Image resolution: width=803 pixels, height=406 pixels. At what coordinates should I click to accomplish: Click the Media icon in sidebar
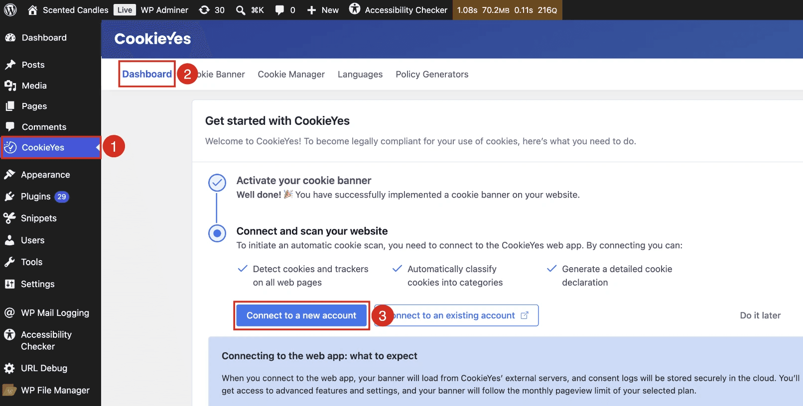[x=10, y=86]
